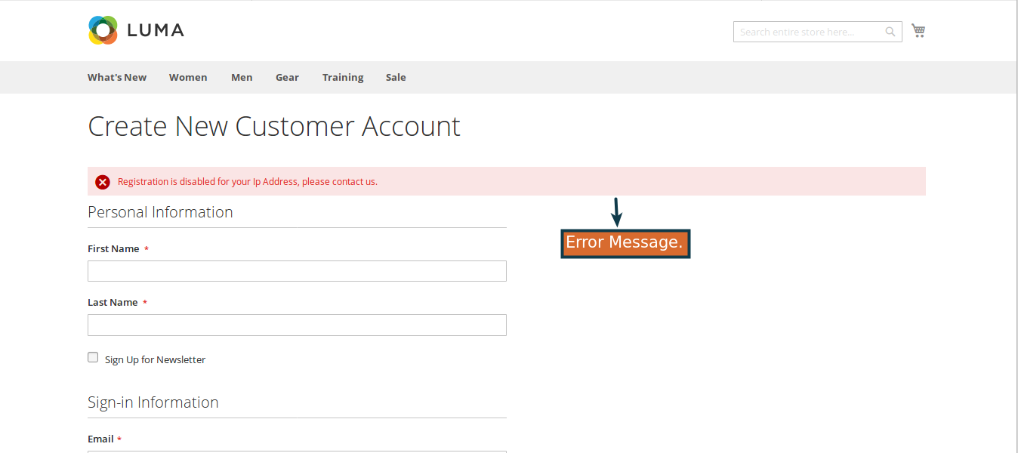The height and width of the screenshot is (453, 1018).
Task: Click the orange Error Message label box
Action: point(625,243)
